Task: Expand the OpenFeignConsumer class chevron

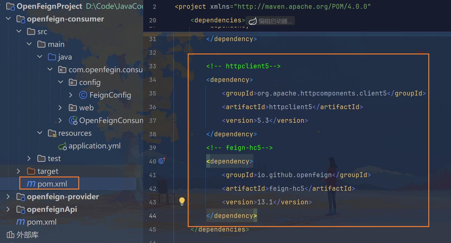Action: click(x=60, y=121)
